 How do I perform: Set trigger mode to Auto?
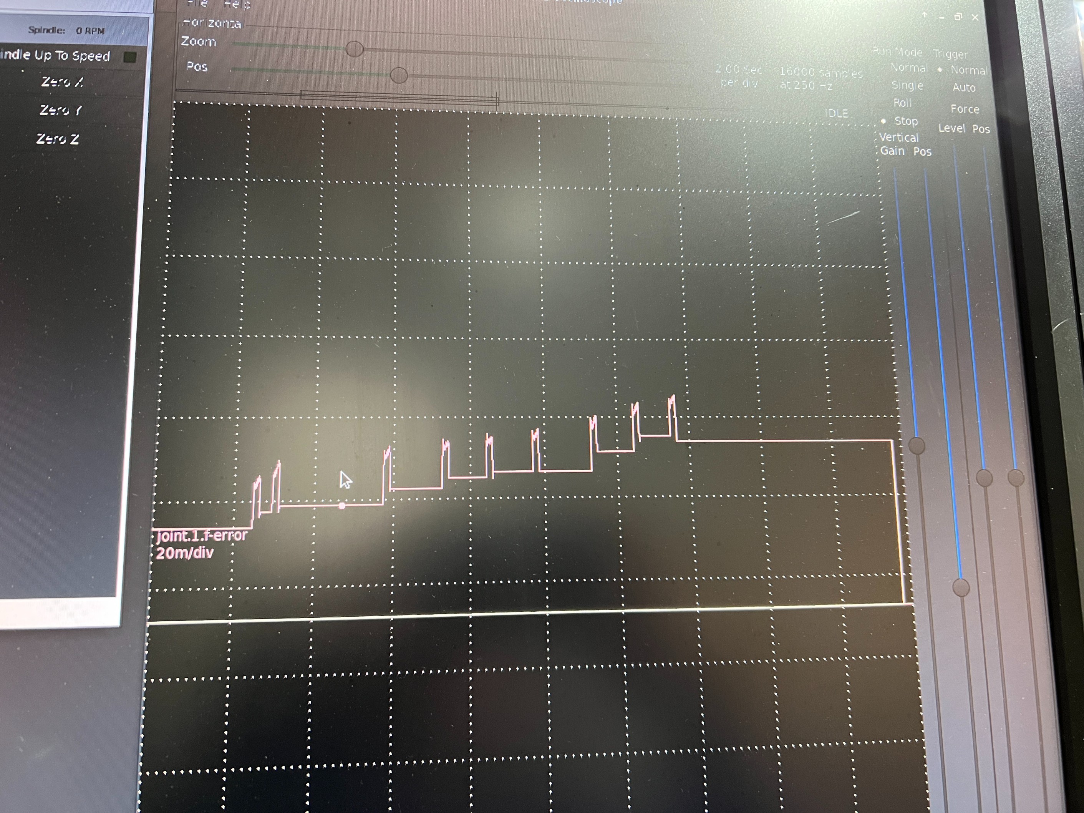point(963,88)
